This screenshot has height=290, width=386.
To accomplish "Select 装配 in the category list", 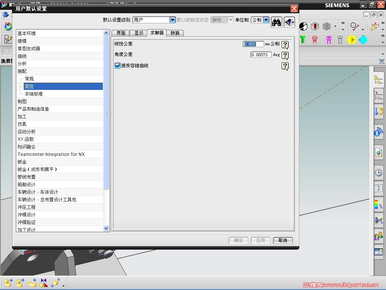I will [60, 71].
